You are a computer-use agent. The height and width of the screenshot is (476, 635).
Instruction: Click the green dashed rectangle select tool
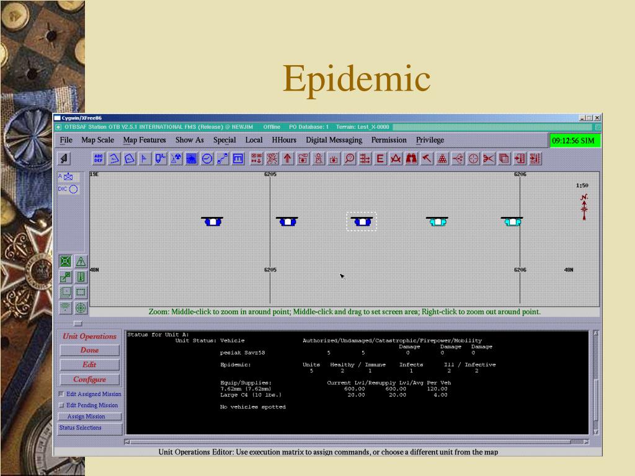[x=81, y=293]
